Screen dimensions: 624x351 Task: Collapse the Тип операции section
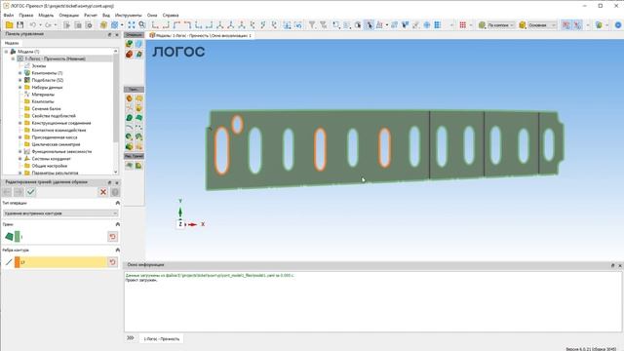(117, 203)
